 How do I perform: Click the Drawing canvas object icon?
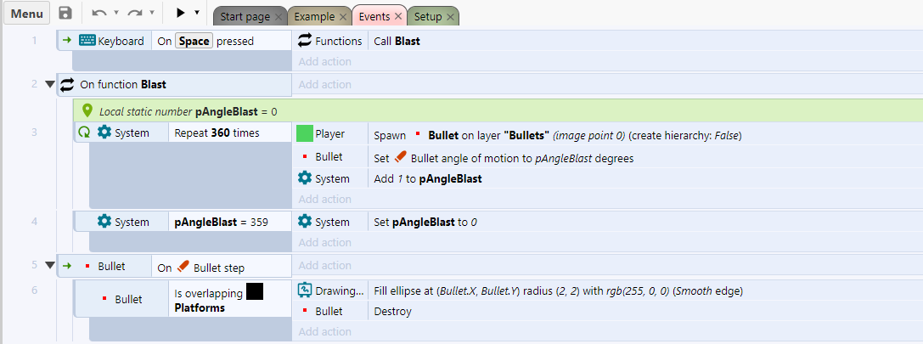[x=304, y=290]
